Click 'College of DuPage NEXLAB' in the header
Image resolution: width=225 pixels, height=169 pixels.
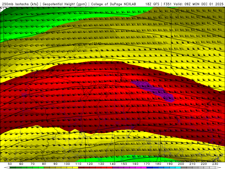tap(113, 4)
